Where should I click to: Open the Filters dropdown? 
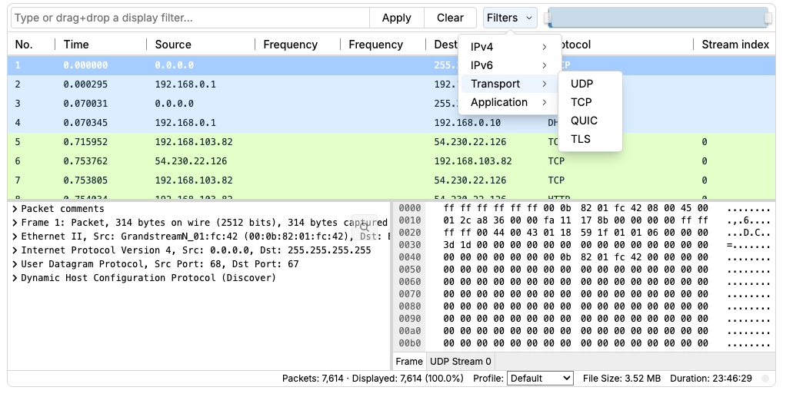click(509, 18)
